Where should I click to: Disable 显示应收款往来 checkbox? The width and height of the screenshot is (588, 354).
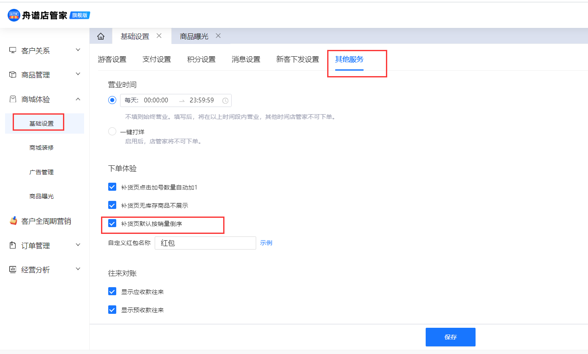112,291
